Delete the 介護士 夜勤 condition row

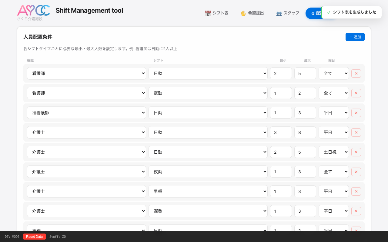point(356,172)
